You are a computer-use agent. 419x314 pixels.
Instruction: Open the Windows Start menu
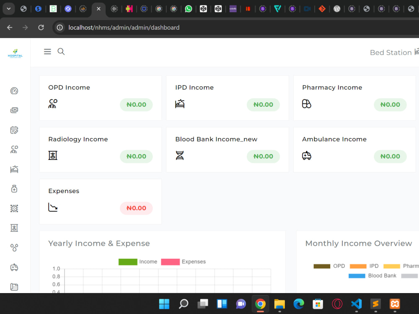(x=164, y=304)
